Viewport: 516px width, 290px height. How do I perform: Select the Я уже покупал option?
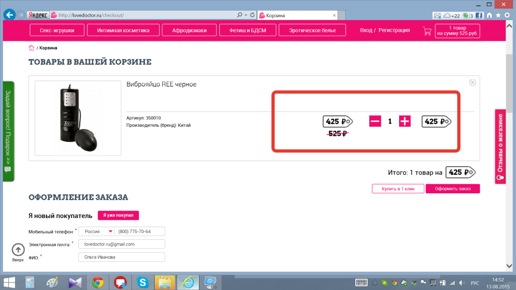(118, 215)
